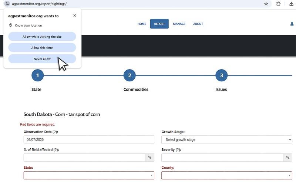Click Allow while visiting the site
The image size is (296, 182).
tap(42, 37)
